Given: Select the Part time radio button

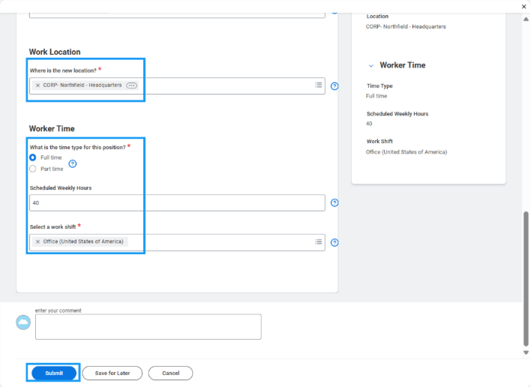Looking at the screenshot, I should click(x=32, y=169).
